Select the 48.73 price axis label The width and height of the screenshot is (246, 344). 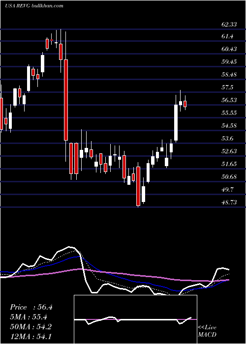pyautogui.click(x=229, y=202)
